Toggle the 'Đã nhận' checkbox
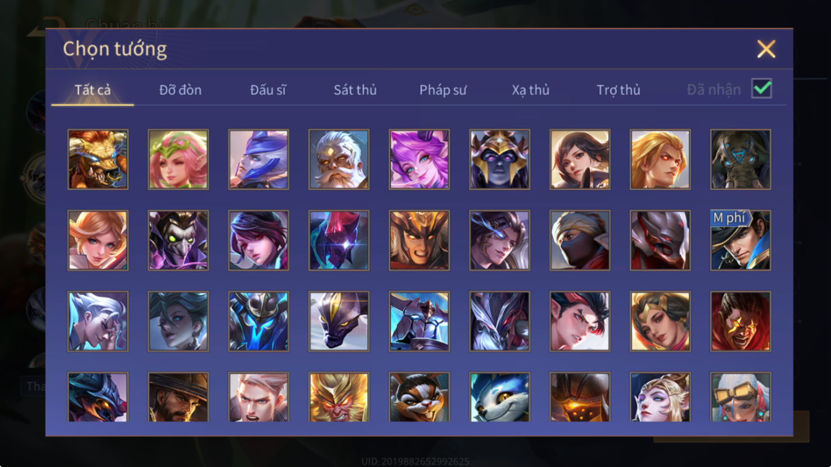The image size is (831, 467). (x=762, y=88)
